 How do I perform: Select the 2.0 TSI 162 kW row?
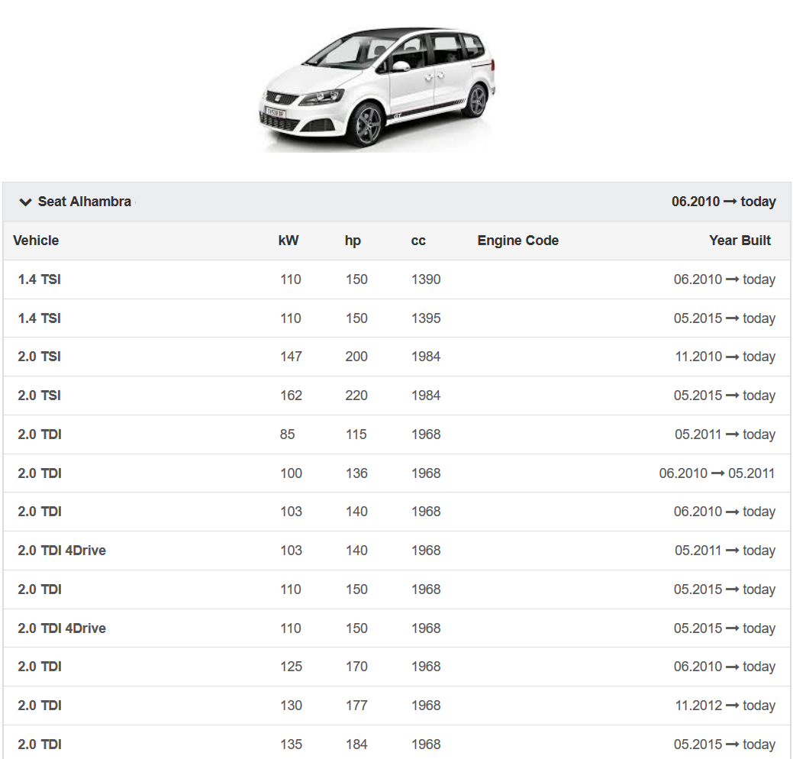pos(397,396)
